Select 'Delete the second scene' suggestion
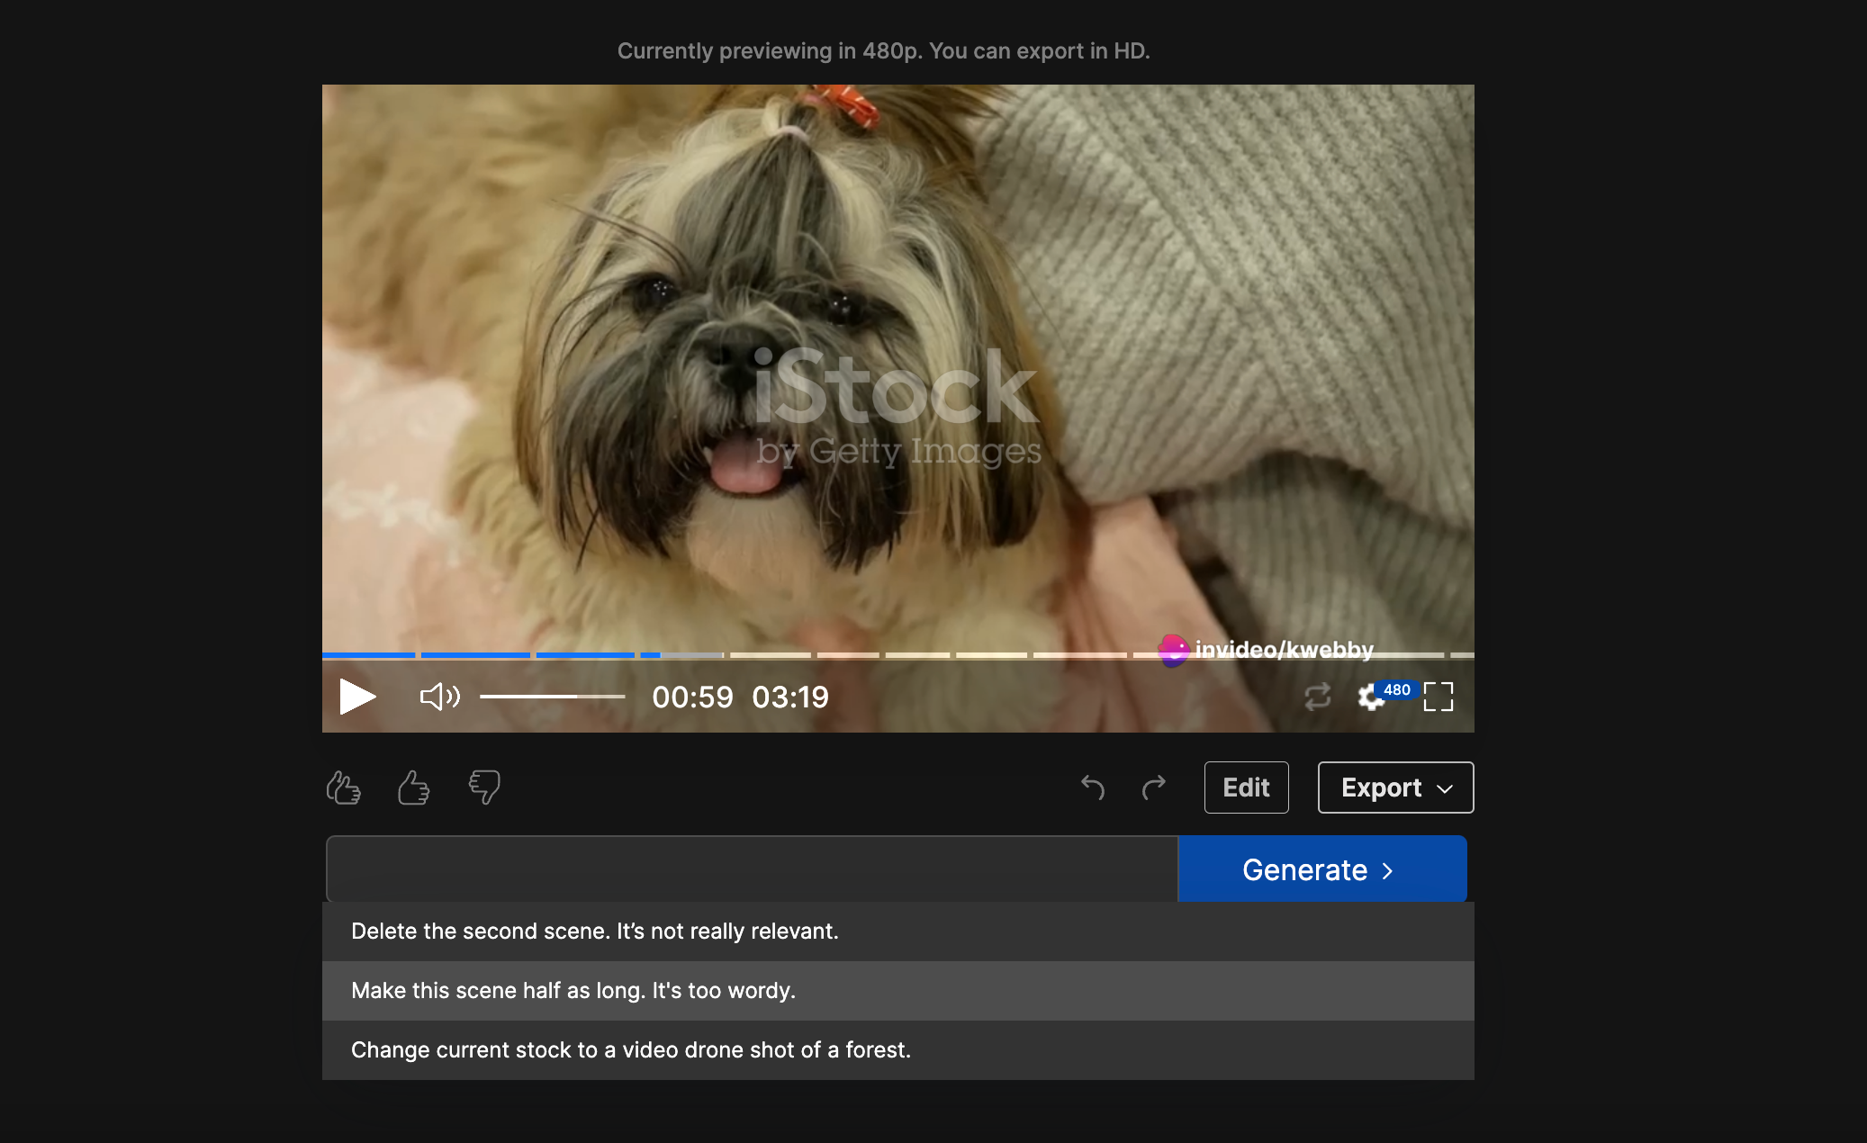Viewport: 1867px width, 1143px height. 594,931
